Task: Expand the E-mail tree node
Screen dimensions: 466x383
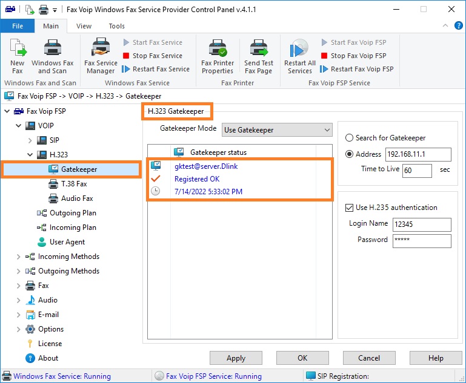Action: point(18,315)
